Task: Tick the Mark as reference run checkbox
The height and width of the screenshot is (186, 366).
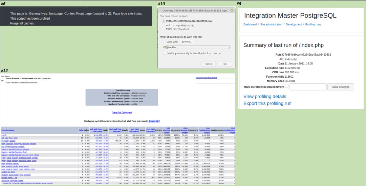Action: pyautogui.click(x=287, y=86)
